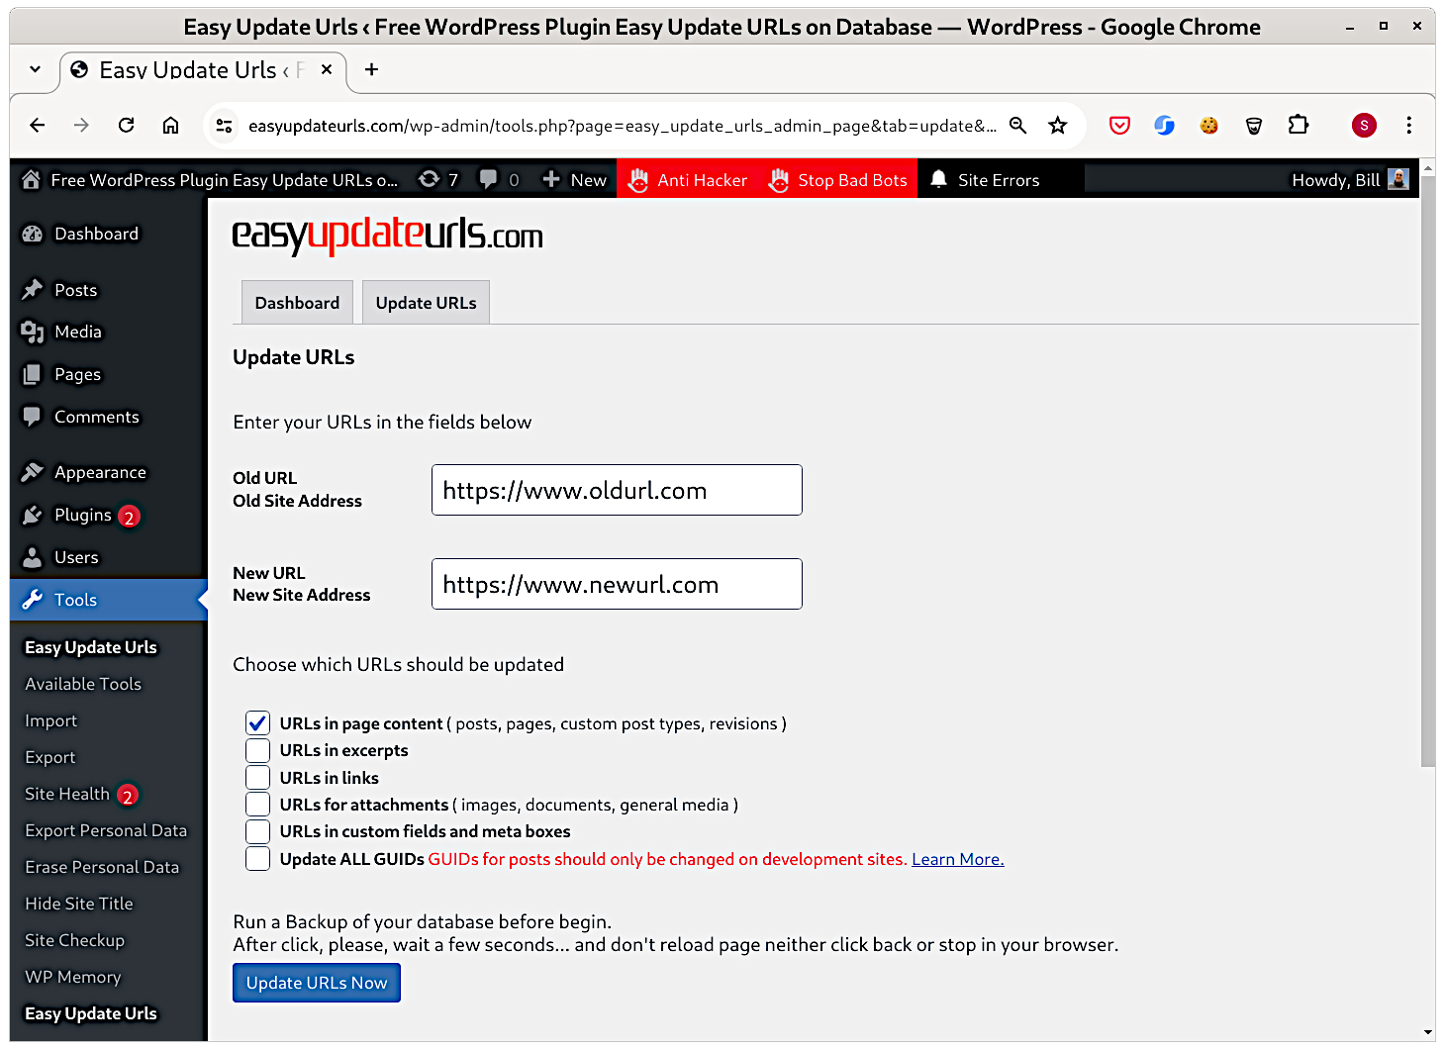Screen dimensions: 1445x1051
Task: Open the Plugins icon showing 2 updates
Action: click(33, 515)
